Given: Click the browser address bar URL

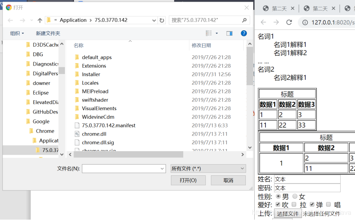Looking at the screenshot, I should coord(333,23).
